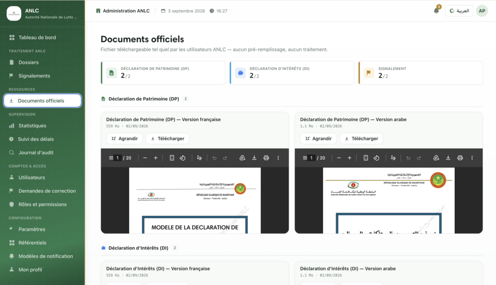The height and width of the screenshot is (285, 496).
Task: Open more actions in French DP viewer
Action: coord(278,158)
